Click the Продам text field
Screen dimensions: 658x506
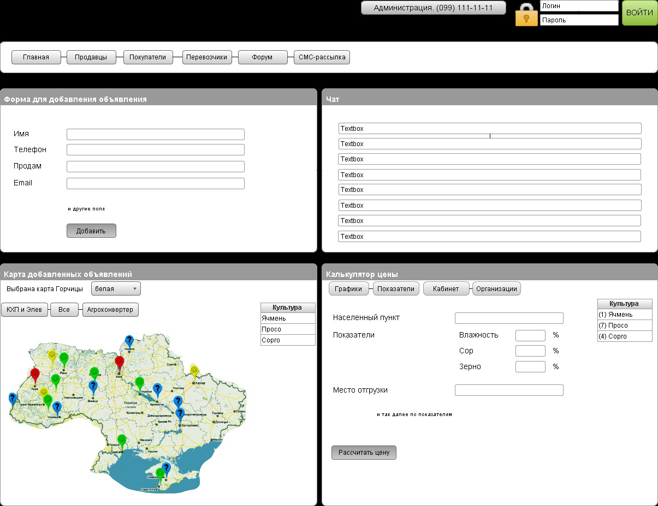pos(156,167)
